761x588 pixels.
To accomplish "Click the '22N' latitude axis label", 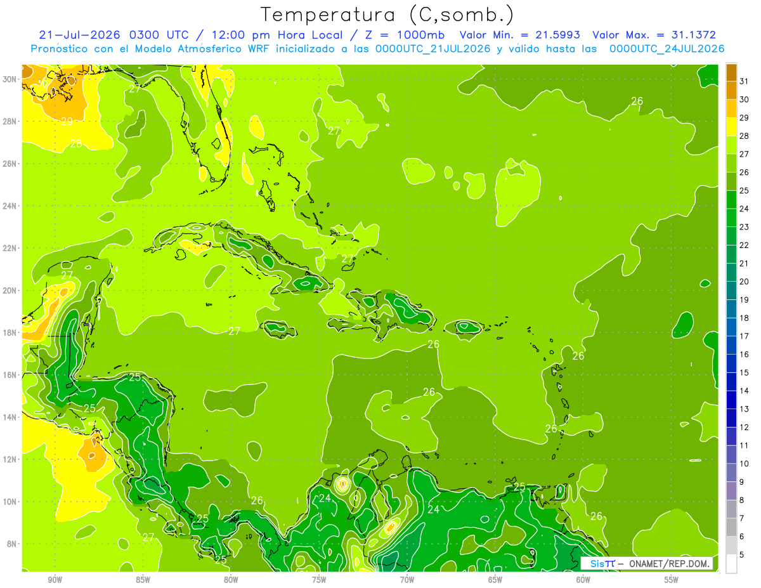I will pyautogui.click(x=10, y=248).
